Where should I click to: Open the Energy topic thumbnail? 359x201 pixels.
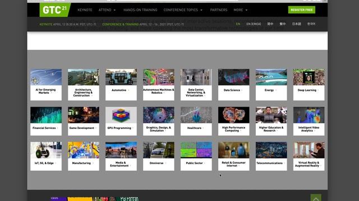pos(271,77)
